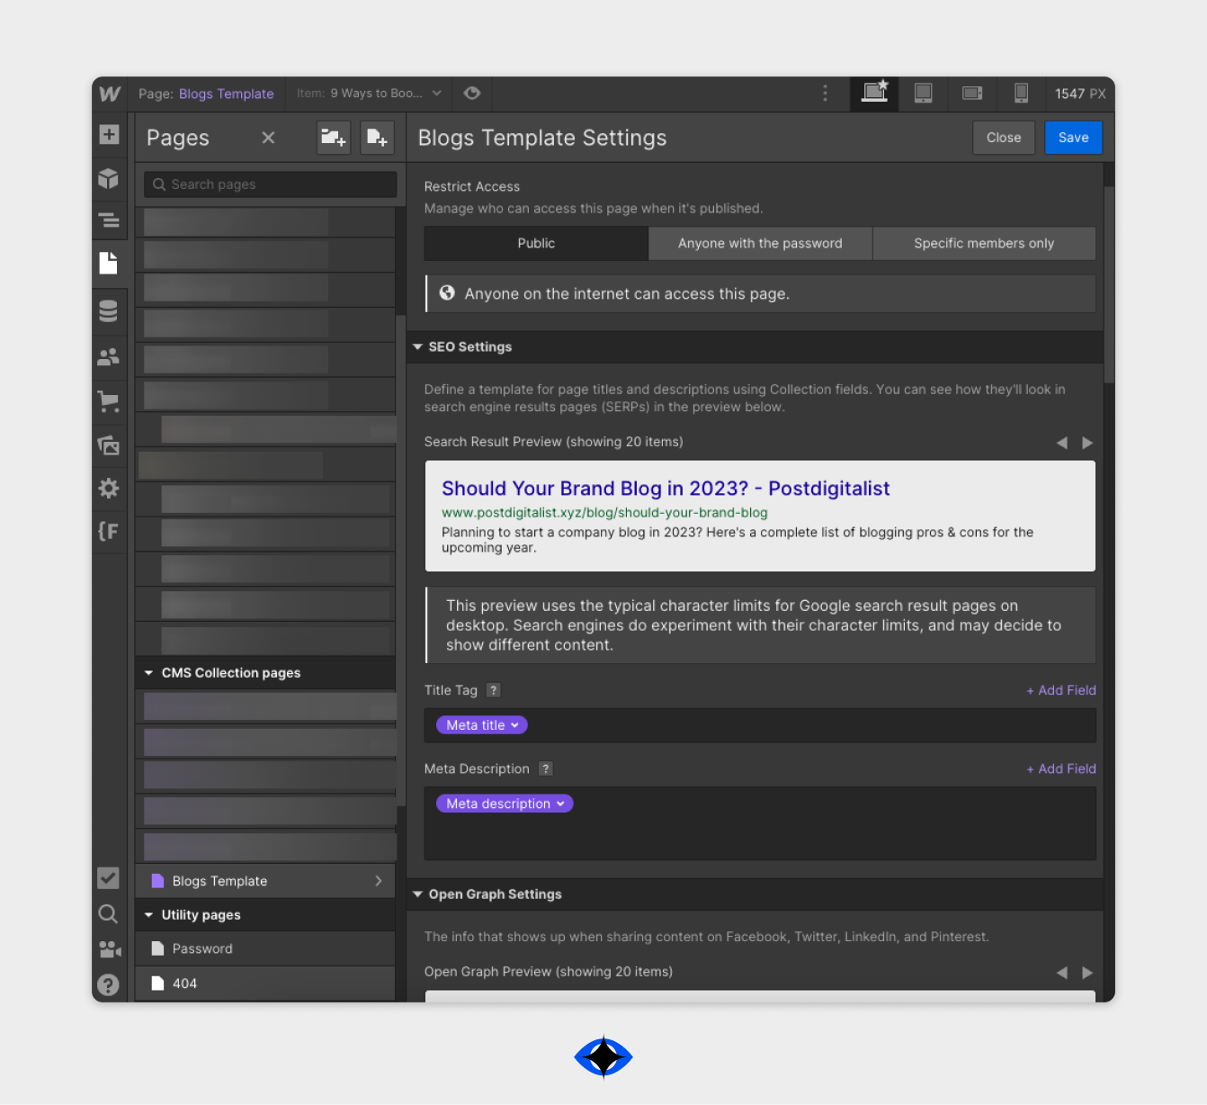Select Anyone with the password option
1207x1105 pixels.
click(x=760, y=243)
